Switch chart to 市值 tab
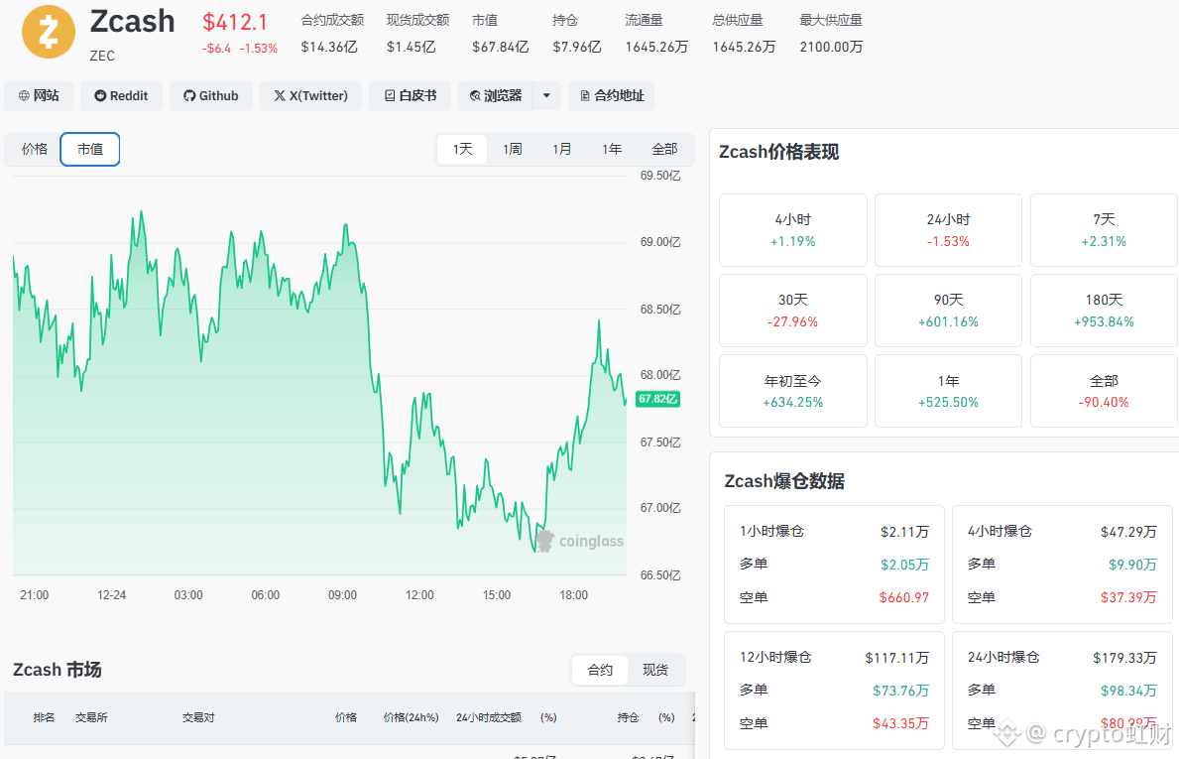This screenshot has width=1179, height=759. (90, 149)
